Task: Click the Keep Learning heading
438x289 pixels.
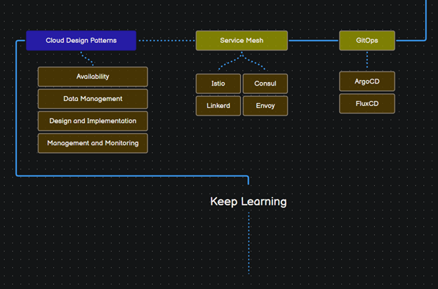Action: [248, 201]
